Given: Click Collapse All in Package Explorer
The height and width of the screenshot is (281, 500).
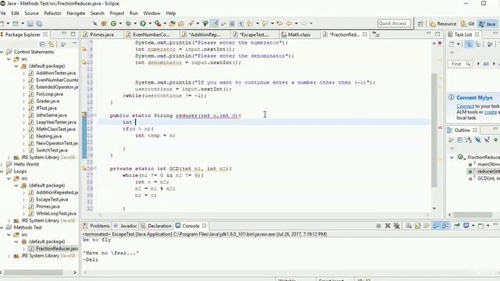Looking at the screenshot, I should point(42,44).
